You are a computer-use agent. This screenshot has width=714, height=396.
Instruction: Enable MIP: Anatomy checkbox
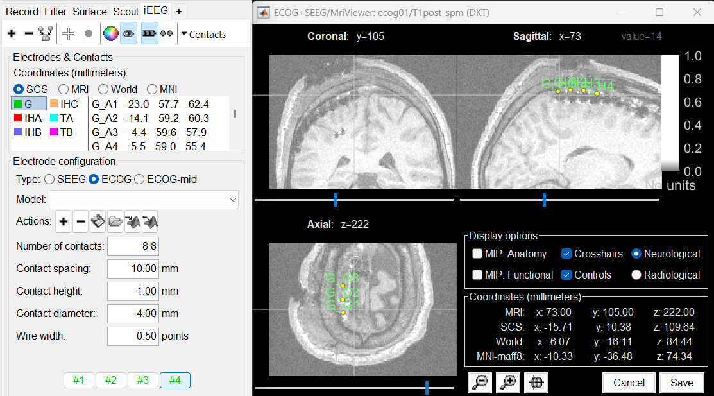[477, 254]
